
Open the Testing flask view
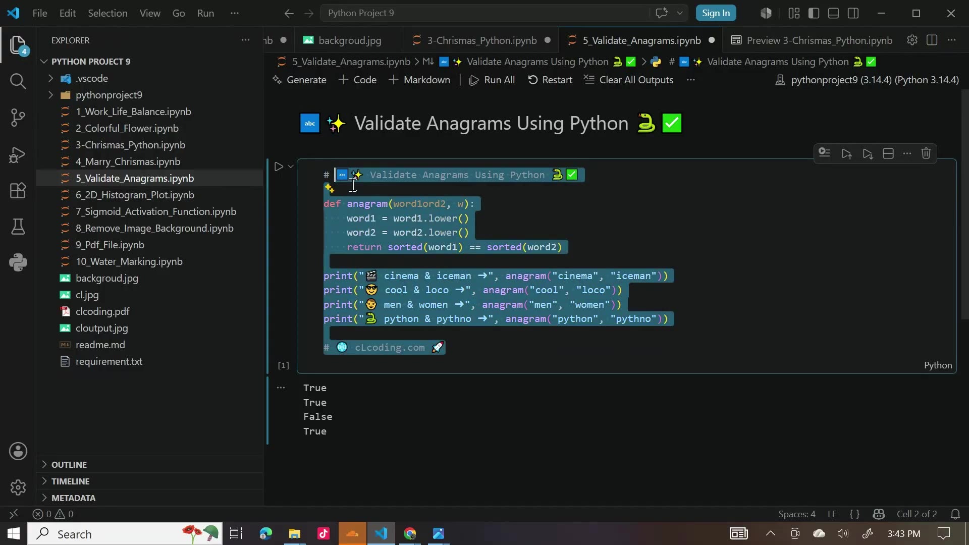(18, 227)
